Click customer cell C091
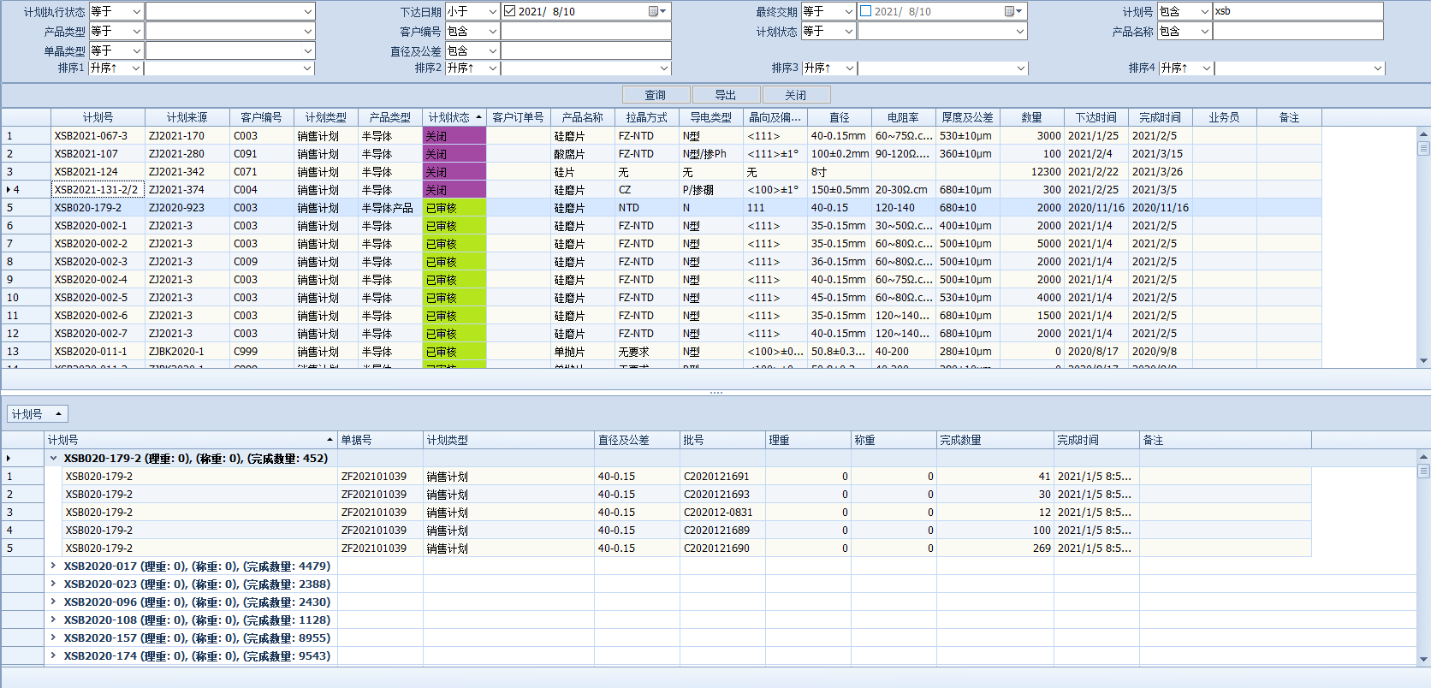This screenshot has width=1431, height=688. point(262,153)
